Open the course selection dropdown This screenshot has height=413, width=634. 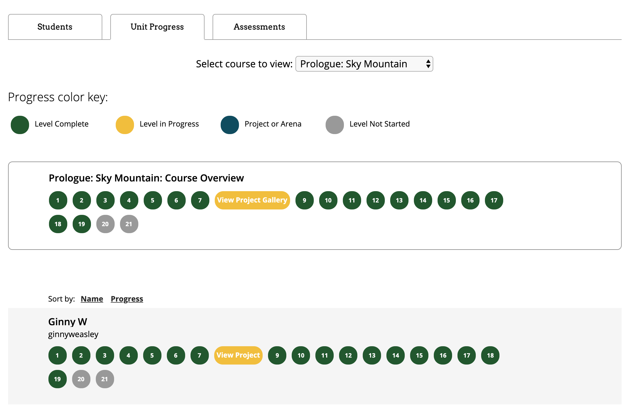[364, 64]
